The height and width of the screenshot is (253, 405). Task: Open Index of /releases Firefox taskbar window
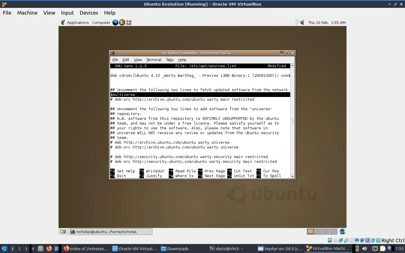click(x=86, y=249)
